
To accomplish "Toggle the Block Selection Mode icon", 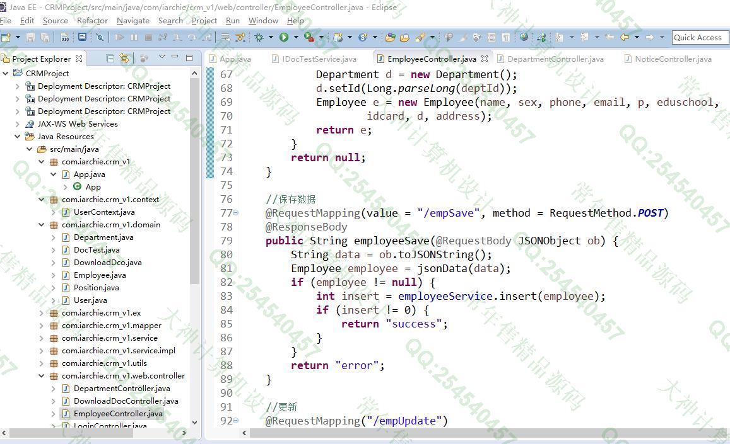I will pos(491,37).
